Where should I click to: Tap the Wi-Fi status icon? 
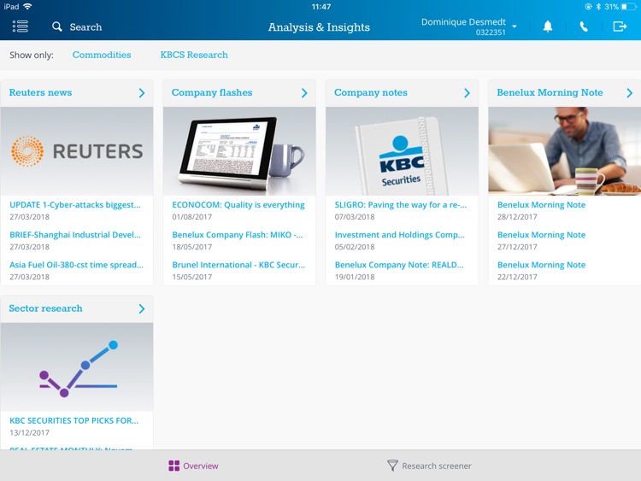pyautogui.click(x=27, y=6)
